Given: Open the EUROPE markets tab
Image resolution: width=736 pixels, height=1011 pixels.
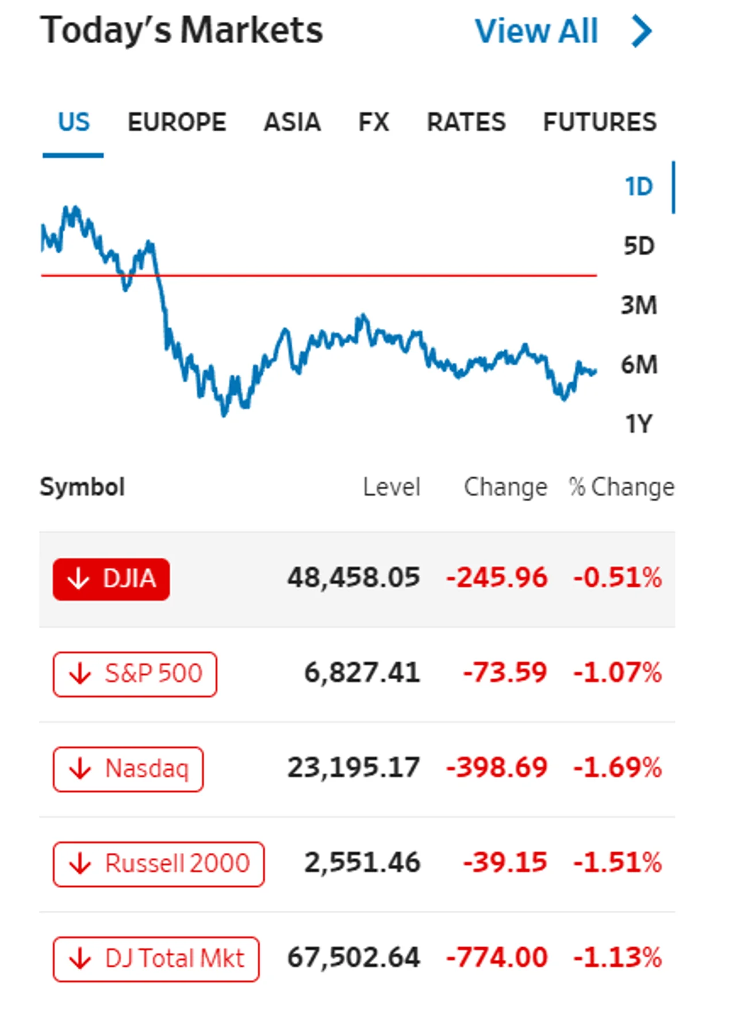Looking at the screenshot, I should (177, 122).
